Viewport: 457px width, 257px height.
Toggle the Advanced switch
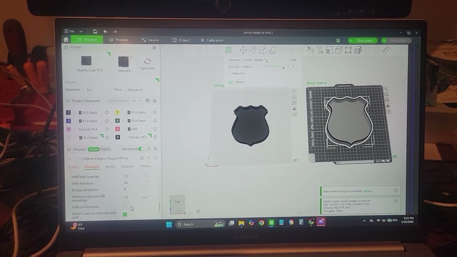point(141,149)
